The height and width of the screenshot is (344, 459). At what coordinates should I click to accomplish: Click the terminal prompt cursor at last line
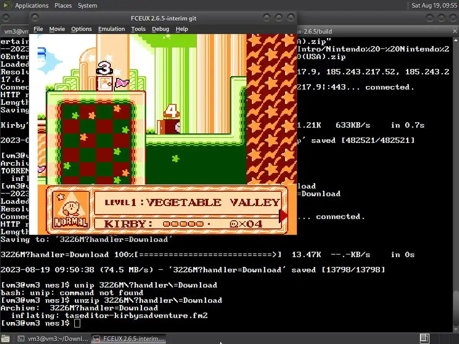coord(77,323)
